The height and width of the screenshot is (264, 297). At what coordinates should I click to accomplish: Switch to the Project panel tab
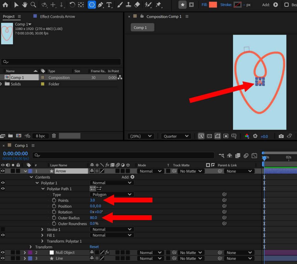click(8, 17)
